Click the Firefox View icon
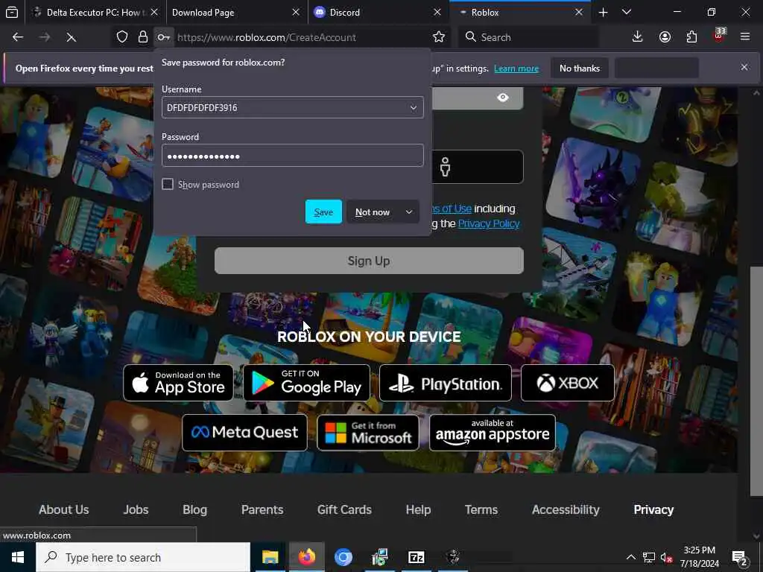763x572 pixels. point(12,12)
